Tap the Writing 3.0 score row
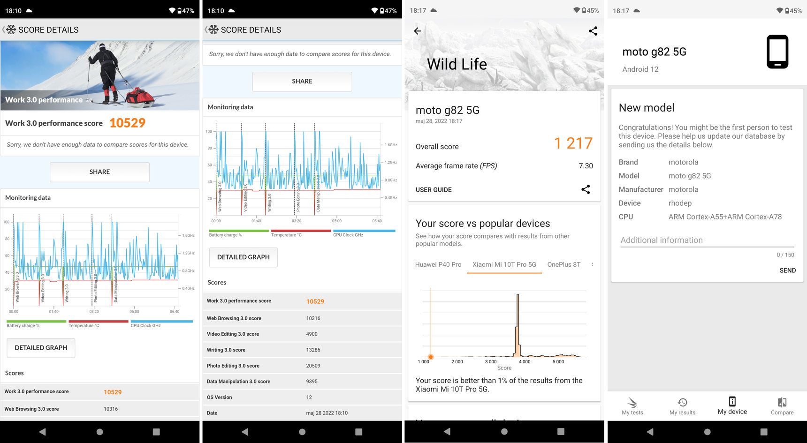The height and width of the screenshot is (443, 807). click(x=302, y=350)
